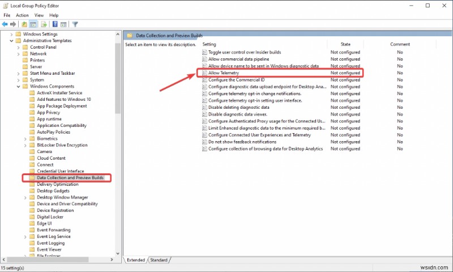Expand the Windows Settings tree node
This screenshot has width=453, height=272.
11,34
